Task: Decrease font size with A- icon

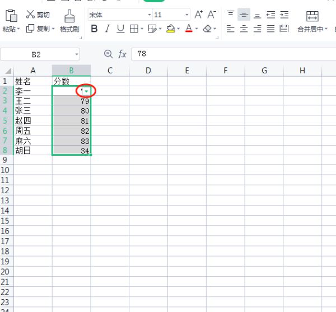Action: pos(212,15)
